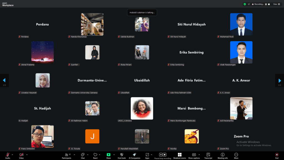
Task: Click the green encryption shield icon
Action: (x=245, y=4)
